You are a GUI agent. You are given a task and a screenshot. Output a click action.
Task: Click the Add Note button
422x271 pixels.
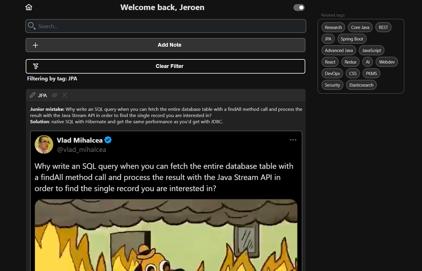pos(165,45)
